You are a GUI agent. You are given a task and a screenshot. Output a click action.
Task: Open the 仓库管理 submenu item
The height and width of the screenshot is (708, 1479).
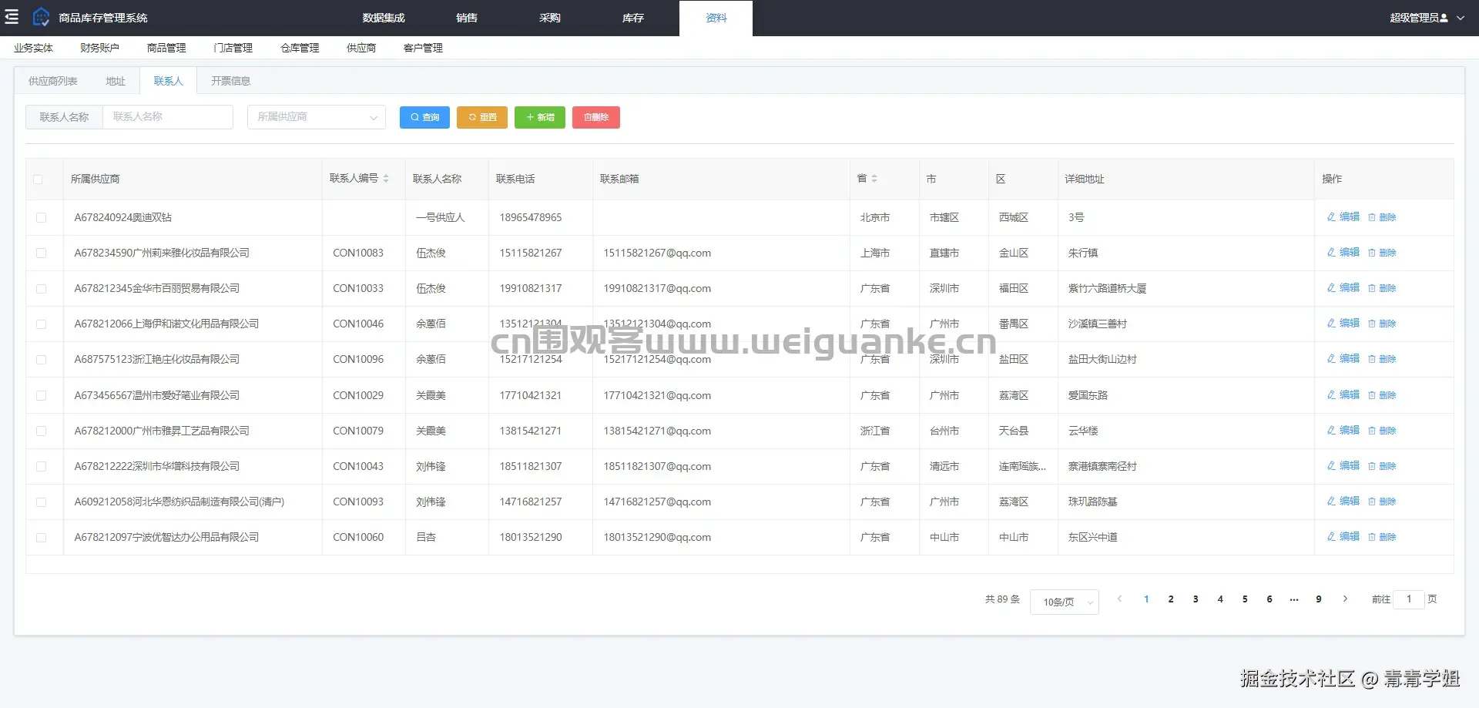(300, 48)
